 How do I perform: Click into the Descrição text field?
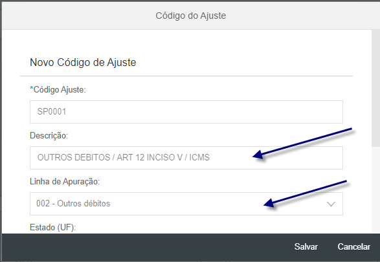(x=186, y=158)
